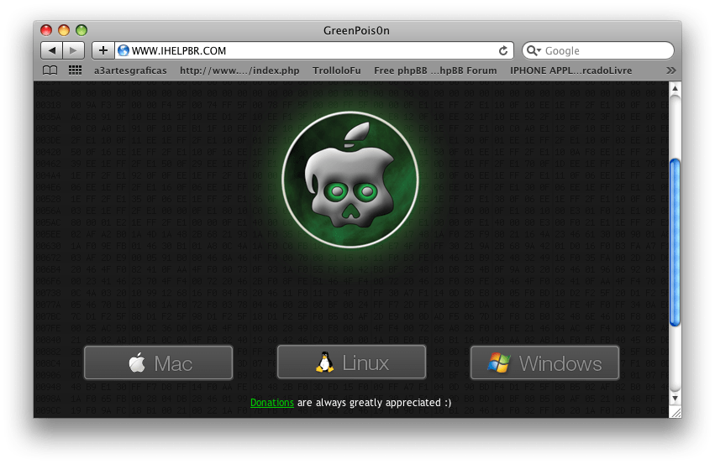Download the Mac version of GreenPois0n
The height and width of the screenshot is (464, 715).
(158, 363)
